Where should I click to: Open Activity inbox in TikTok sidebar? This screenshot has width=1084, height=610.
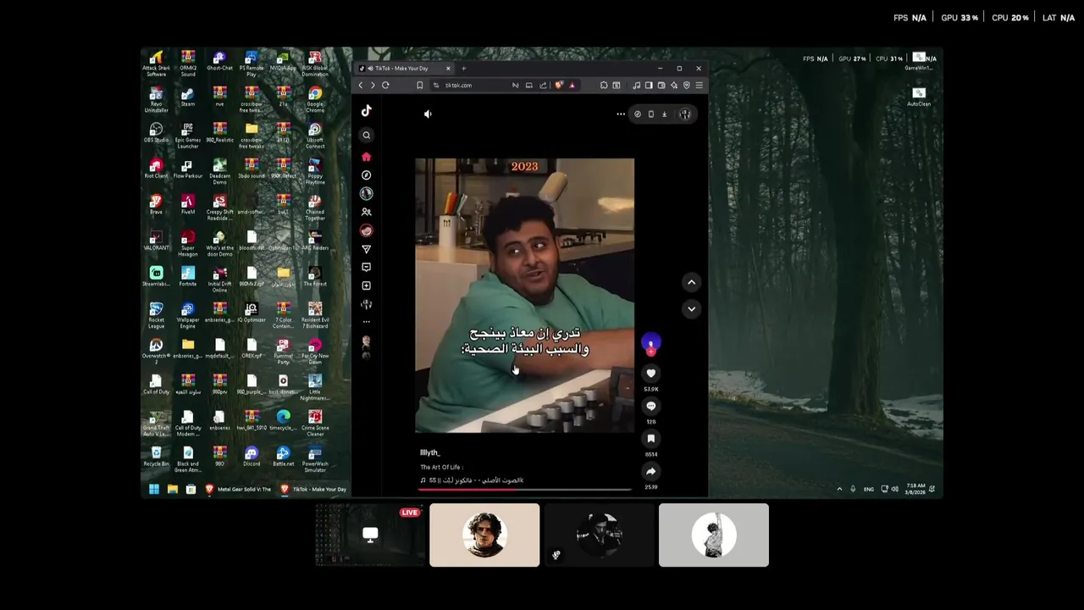(x=366, y=267)
